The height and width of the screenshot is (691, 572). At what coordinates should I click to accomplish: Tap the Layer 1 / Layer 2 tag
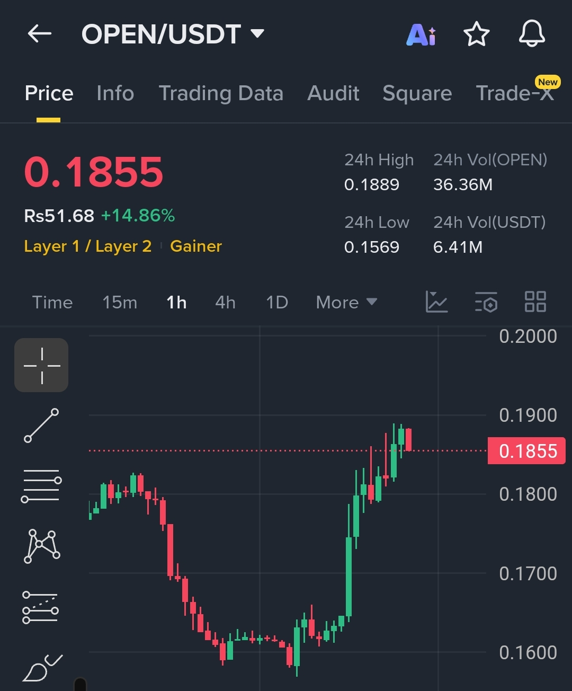[x=88, y=246]
